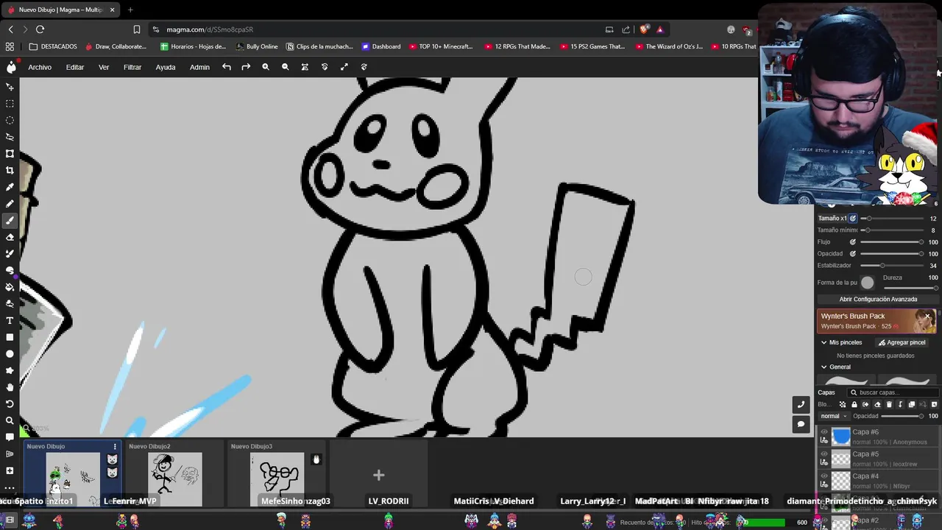Click the browser reload button
The image size is (942, 530).
(40, 29)
